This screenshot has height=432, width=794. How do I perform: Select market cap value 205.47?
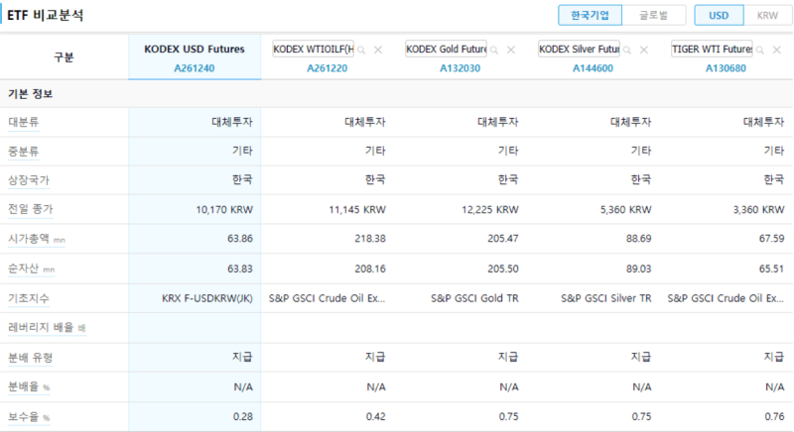pyautogui.click(x=503, y=239)
